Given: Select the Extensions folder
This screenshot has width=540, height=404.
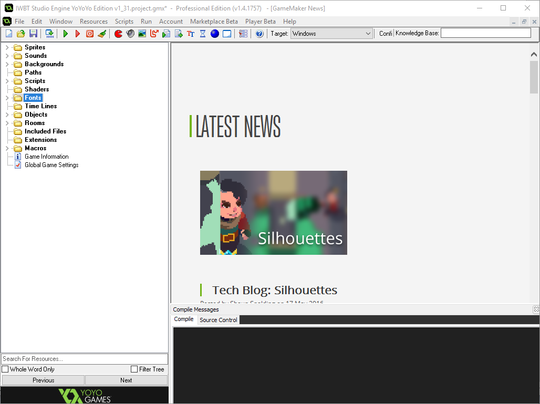Looking at the screenshot, I should pyautogui.click(x=40, y=140).
